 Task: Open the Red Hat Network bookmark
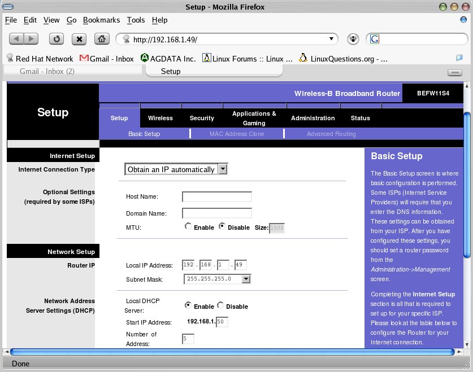tap(40, 58)
